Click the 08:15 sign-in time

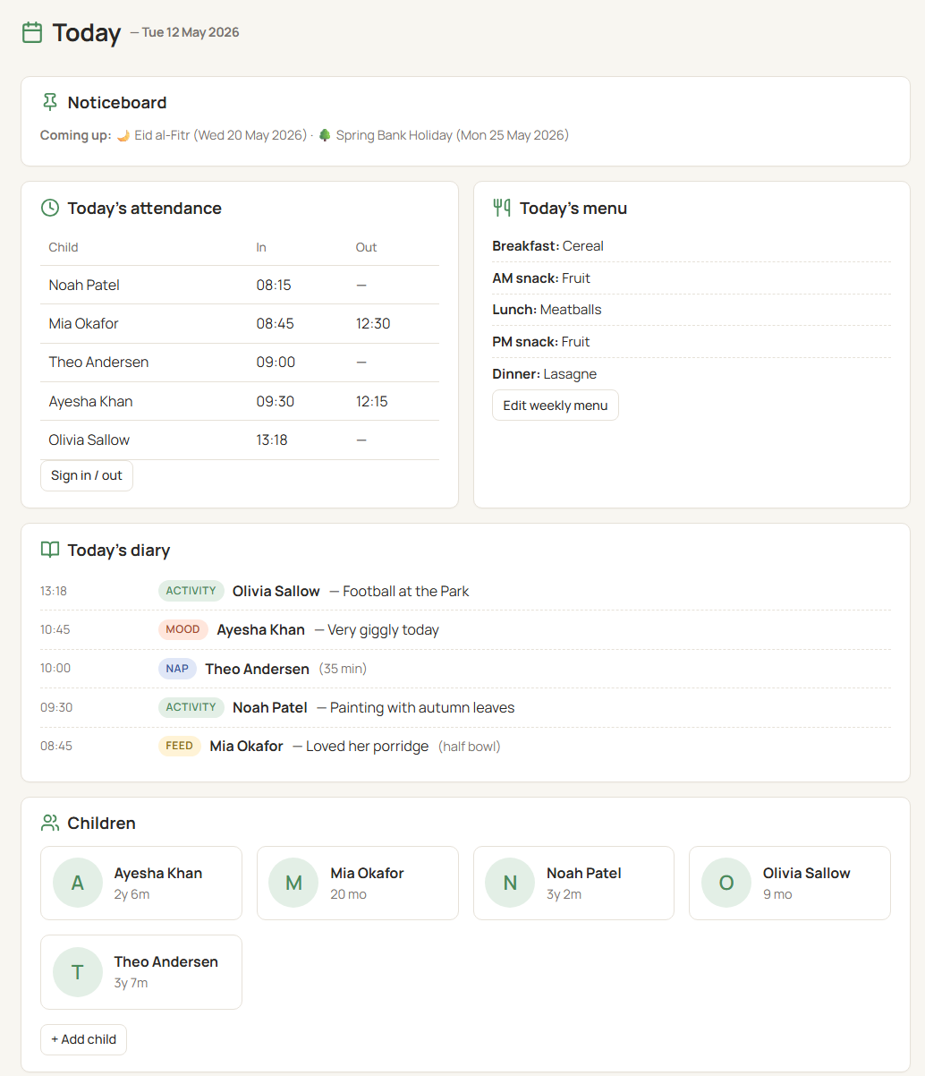(x=274, y=285)
